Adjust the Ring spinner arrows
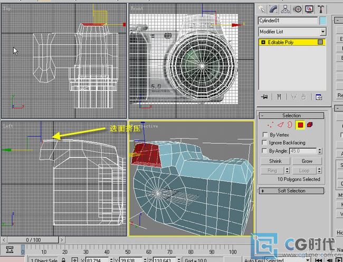The image size is (343, 262). 288,170
